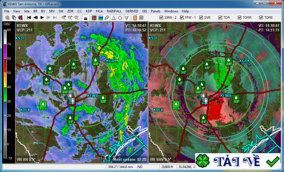Click the orange panel toolbar icon
284x172 pixels.
(x=135, y=18)
